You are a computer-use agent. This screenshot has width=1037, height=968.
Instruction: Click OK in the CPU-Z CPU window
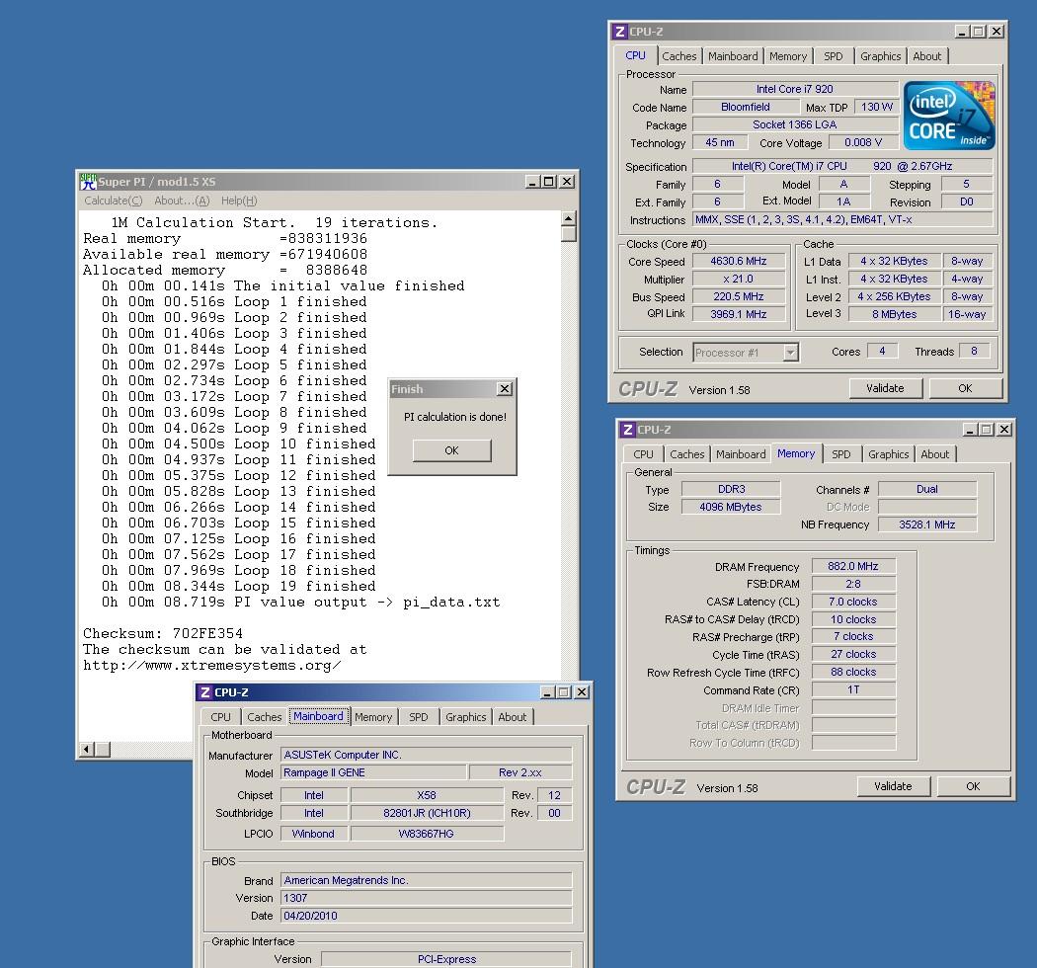pyautogui.click(x=966, y=388)
